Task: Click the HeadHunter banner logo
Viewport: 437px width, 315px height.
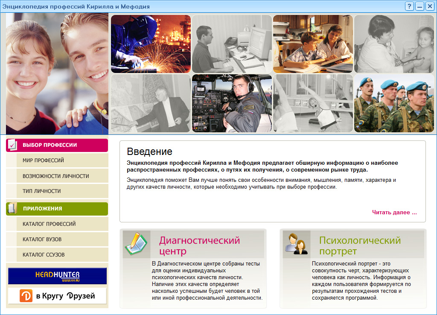Action: pos(57,276)
